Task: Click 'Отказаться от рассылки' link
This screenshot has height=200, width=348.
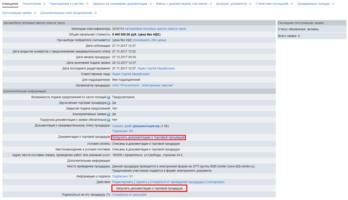Action: (129, 195)
